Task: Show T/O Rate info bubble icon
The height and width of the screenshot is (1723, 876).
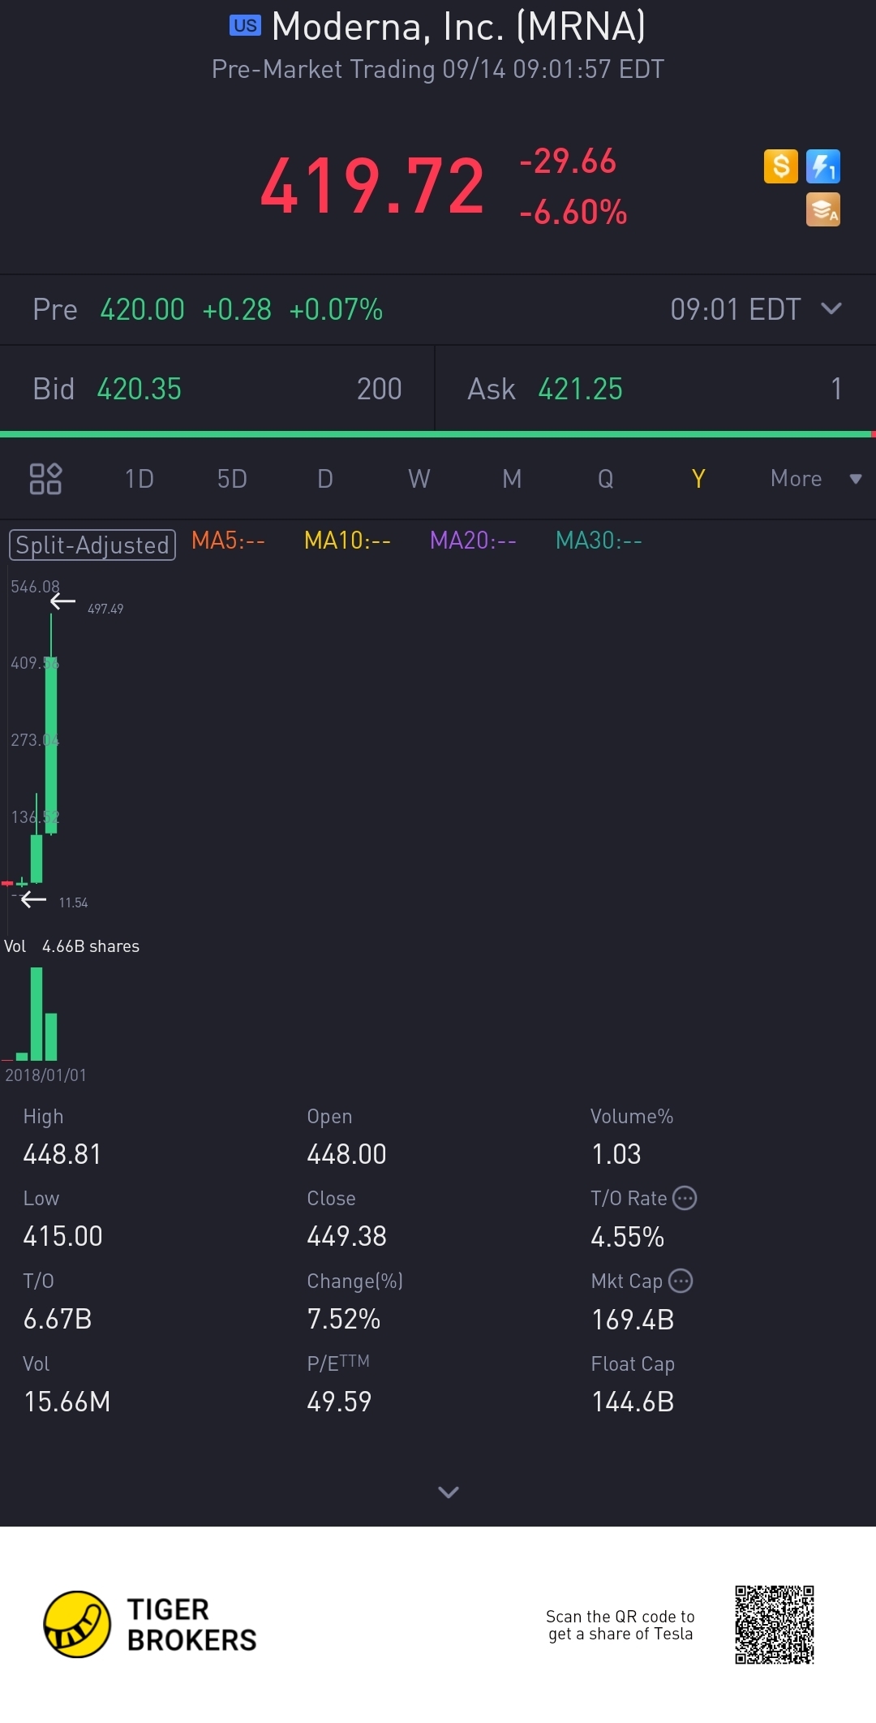Action: (685, 1198)
